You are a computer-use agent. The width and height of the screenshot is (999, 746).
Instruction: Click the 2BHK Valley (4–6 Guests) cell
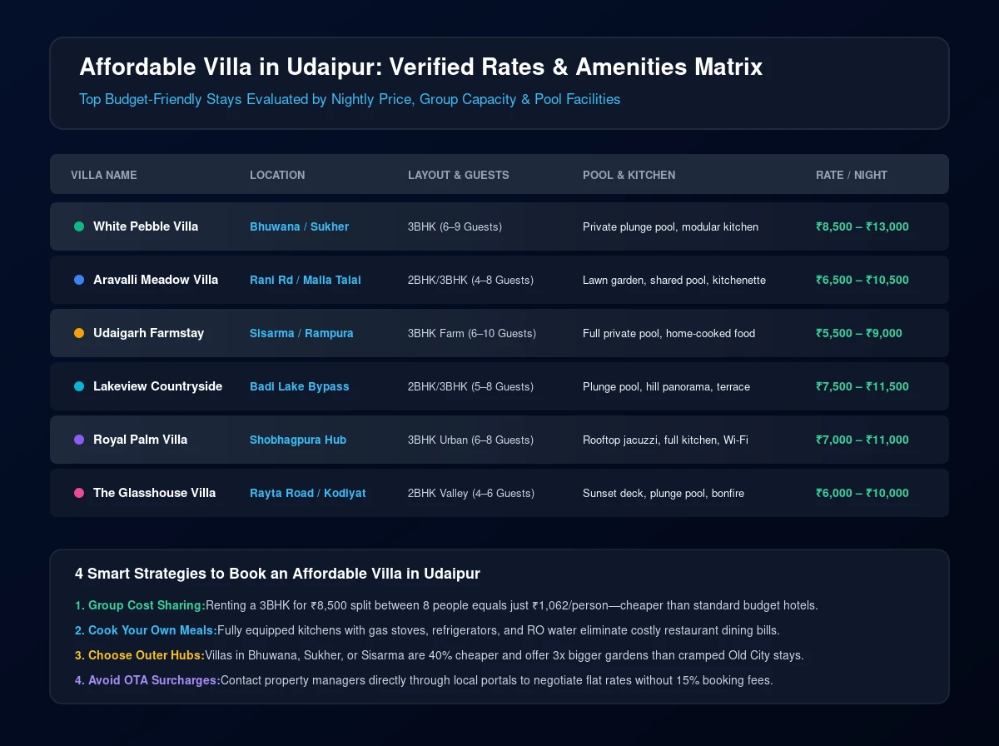[x=471, y=493]
